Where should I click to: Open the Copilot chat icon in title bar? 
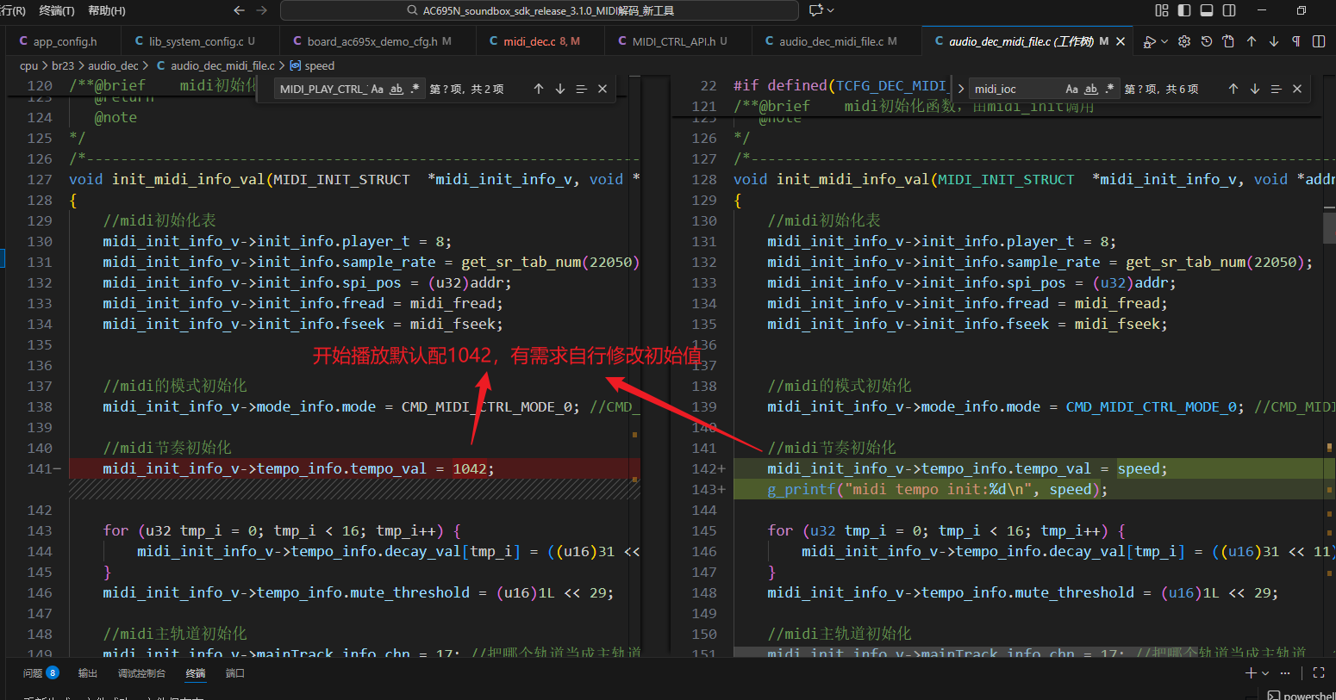coord(816,10)
